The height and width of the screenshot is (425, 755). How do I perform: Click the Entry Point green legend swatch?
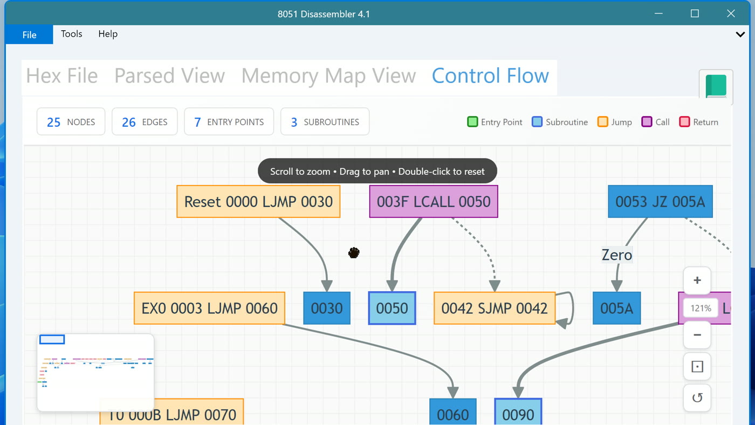click(x=472, y=122)
